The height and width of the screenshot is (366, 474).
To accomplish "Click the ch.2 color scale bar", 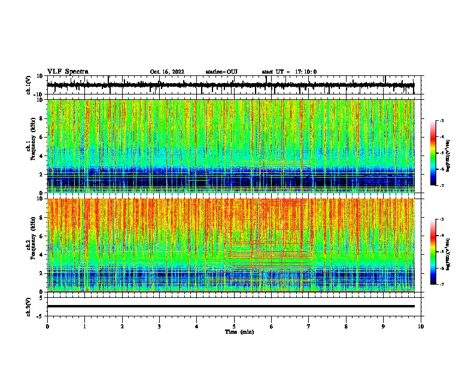I will pos(433,252).
